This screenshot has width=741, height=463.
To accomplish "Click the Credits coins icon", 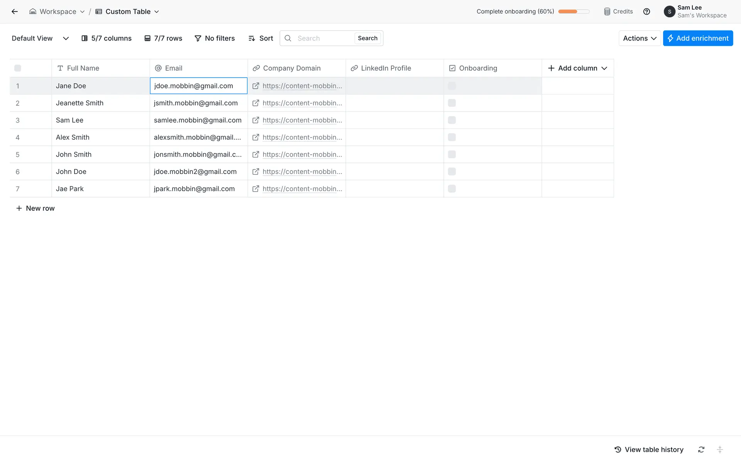I will [607, 12].
